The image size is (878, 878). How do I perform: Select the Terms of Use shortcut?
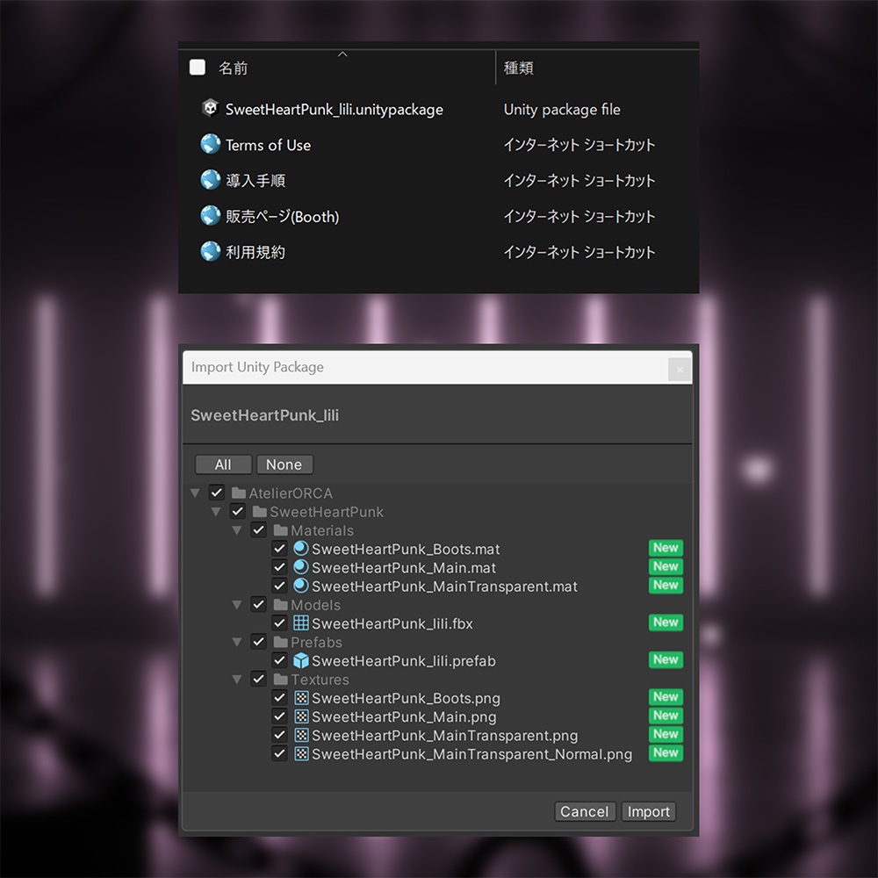[x=268, y=145]
